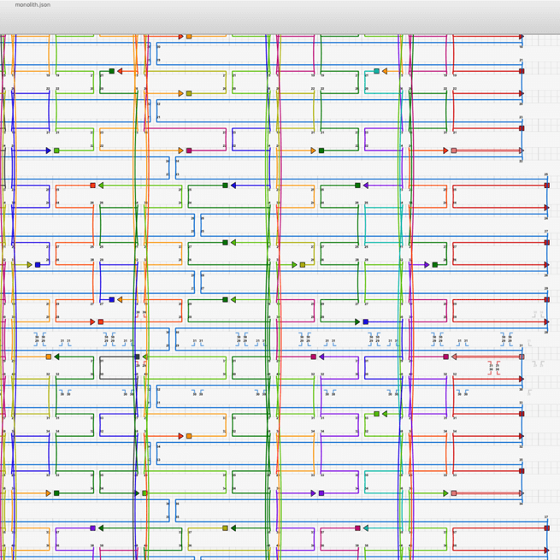
Task: Click the monolith.json window title
Action: 33,5
